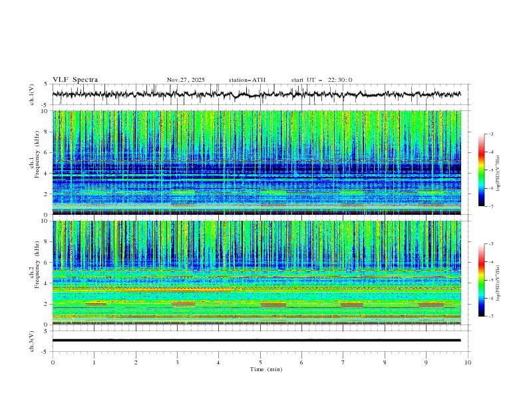Click the '3' tick on the time axis
This screenshot has height=407, width=527.
coord(177,362)
